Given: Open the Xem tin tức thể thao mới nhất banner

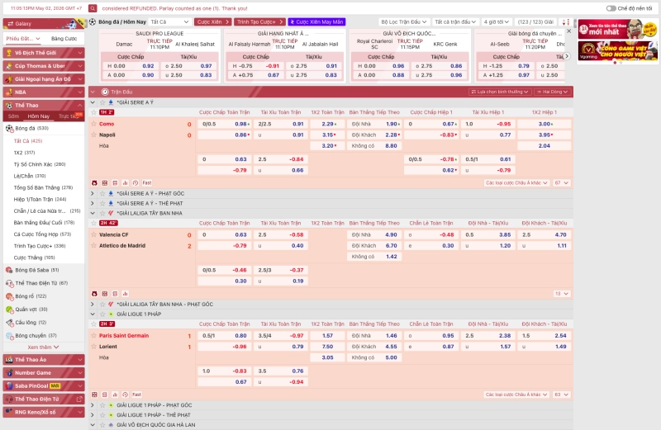Looking at the screenshot, I should tap(617, 30).
